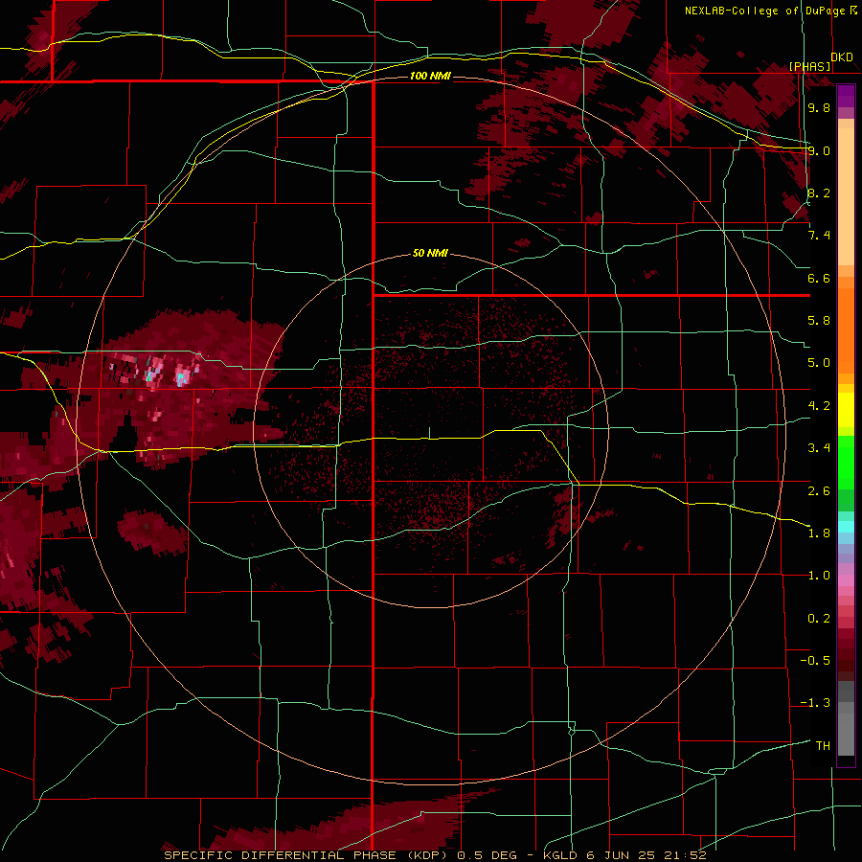Pick the long peach segment of color bar

(846, 196)
